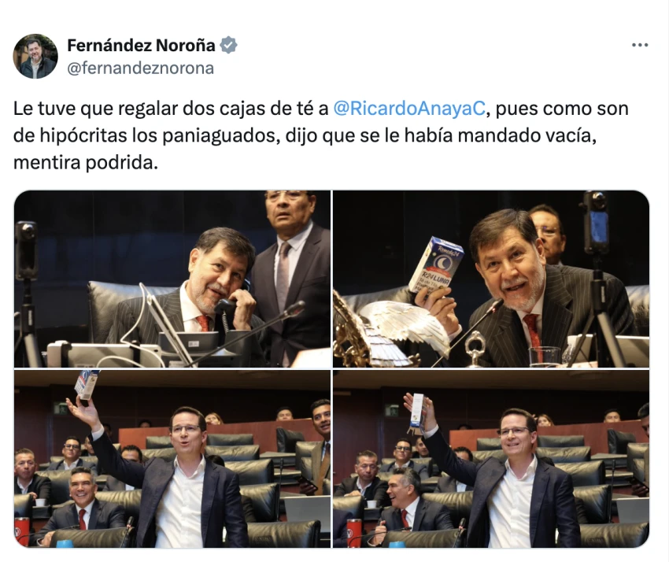Click the tea box held up in bottom-left photo
The image size is (669, 562).
87,384
